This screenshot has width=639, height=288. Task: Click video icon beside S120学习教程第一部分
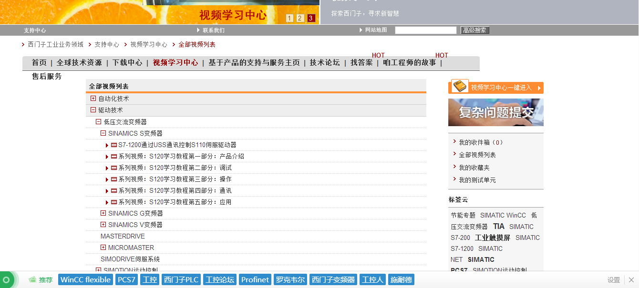coord(114,157)
